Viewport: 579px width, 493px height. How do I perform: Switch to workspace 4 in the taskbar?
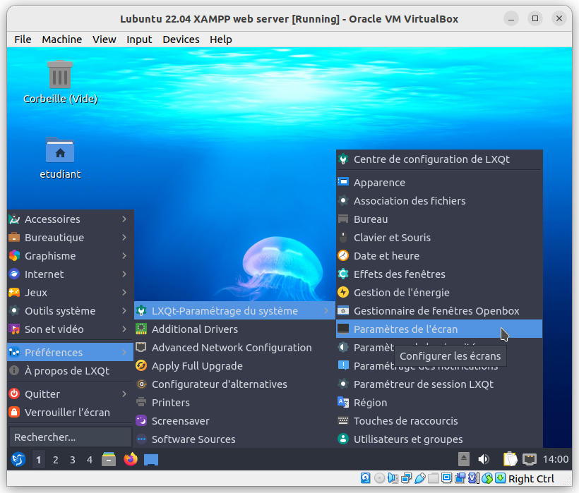pos(88,459)
